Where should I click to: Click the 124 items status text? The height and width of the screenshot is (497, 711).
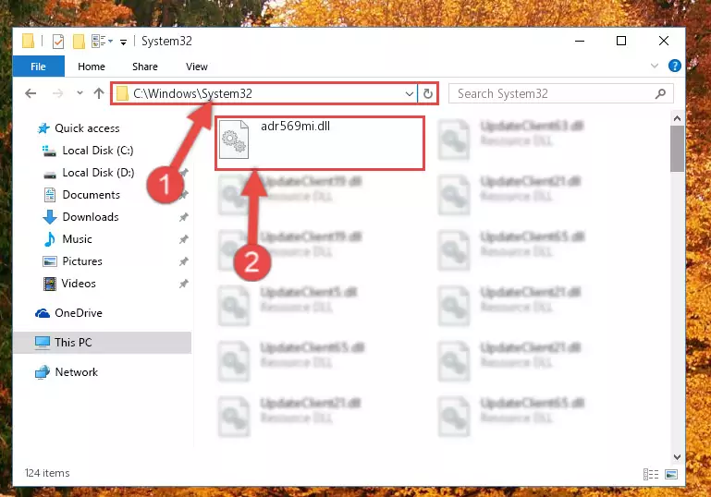pyautogui.click(x=47, y=473)
